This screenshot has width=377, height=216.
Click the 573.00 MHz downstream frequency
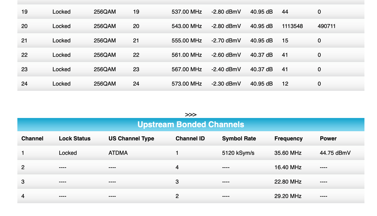click(x=187, y=84)
